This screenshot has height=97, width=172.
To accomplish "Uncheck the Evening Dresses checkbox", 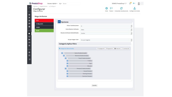I will tap(67, 74).
